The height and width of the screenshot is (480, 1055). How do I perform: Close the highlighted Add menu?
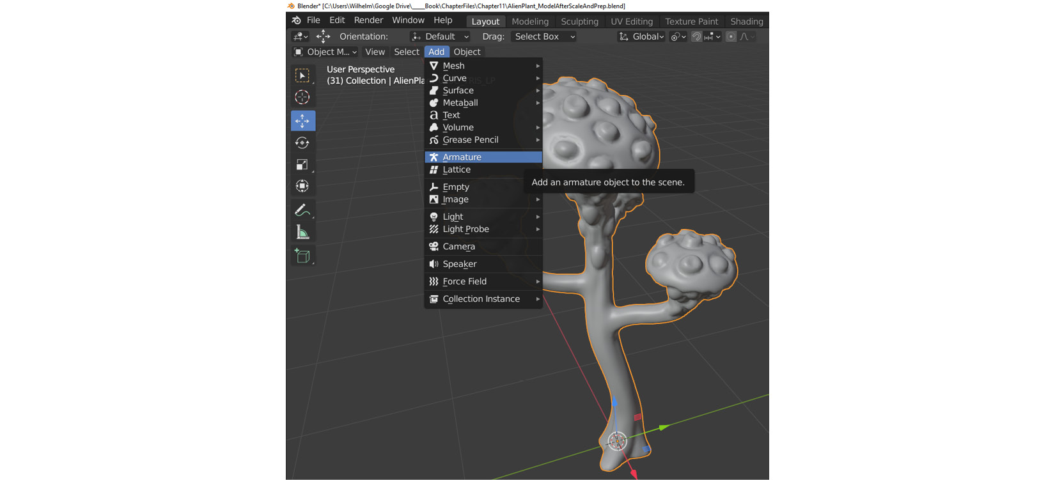point(437,52)
